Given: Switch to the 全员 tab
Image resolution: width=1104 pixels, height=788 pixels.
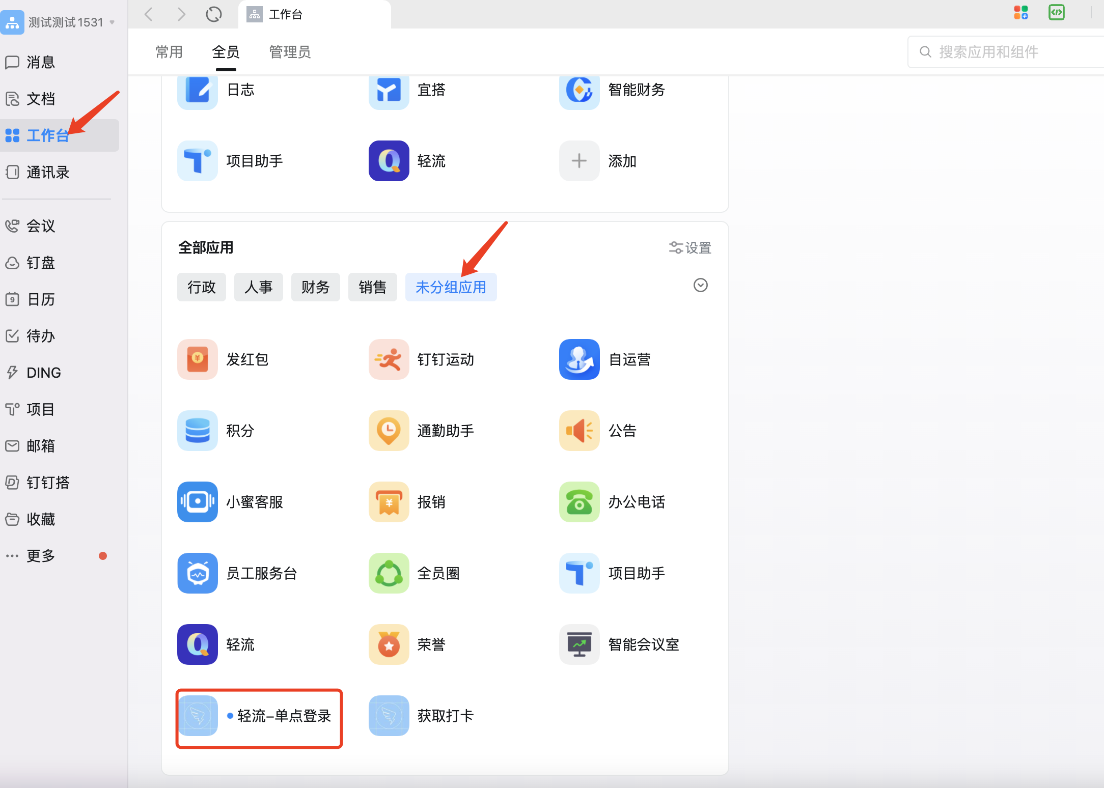Looking at the screenshot, I should (x=226, y=52).
